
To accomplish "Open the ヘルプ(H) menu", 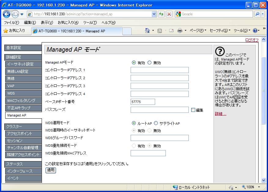I will [x=109, y=23].
